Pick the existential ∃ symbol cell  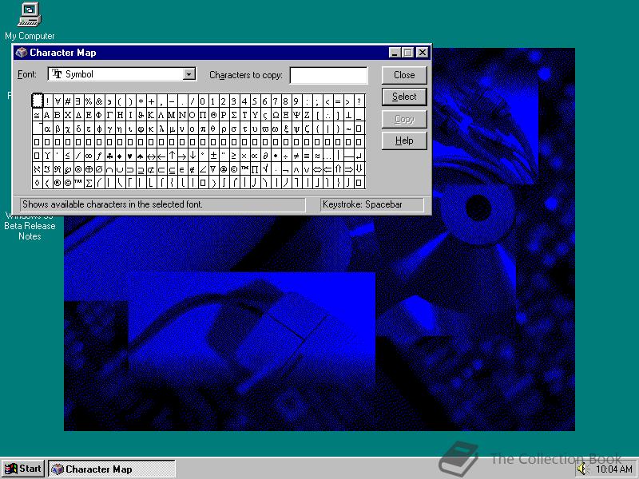pyautogui.click(x=78, y=101)
